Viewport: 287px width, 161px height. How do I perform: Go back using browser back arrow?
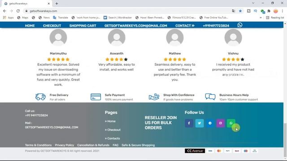(x=4, y=11)
